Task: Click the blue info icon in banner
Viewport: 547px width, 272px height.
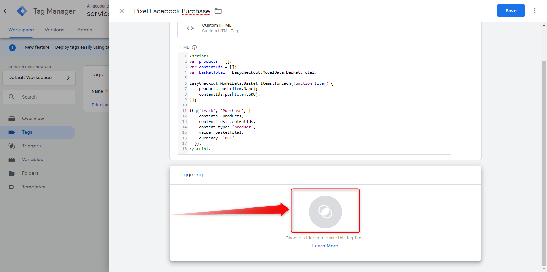Action: coord(12,47)
